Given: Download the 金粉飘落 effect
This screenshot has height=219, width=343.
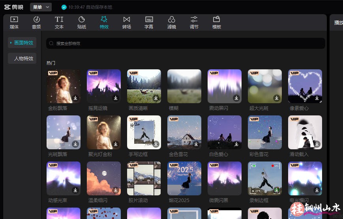Looking at the screenshot, I should (75, 98).
